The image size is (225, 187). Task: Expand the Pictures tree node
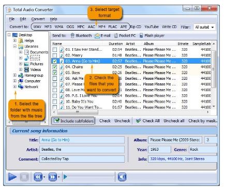point(21,64)
